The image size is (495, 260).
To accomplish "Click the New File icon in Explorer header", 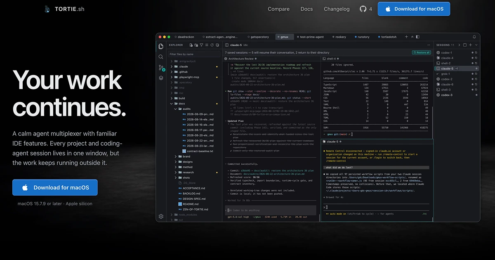I will [191, 45].
